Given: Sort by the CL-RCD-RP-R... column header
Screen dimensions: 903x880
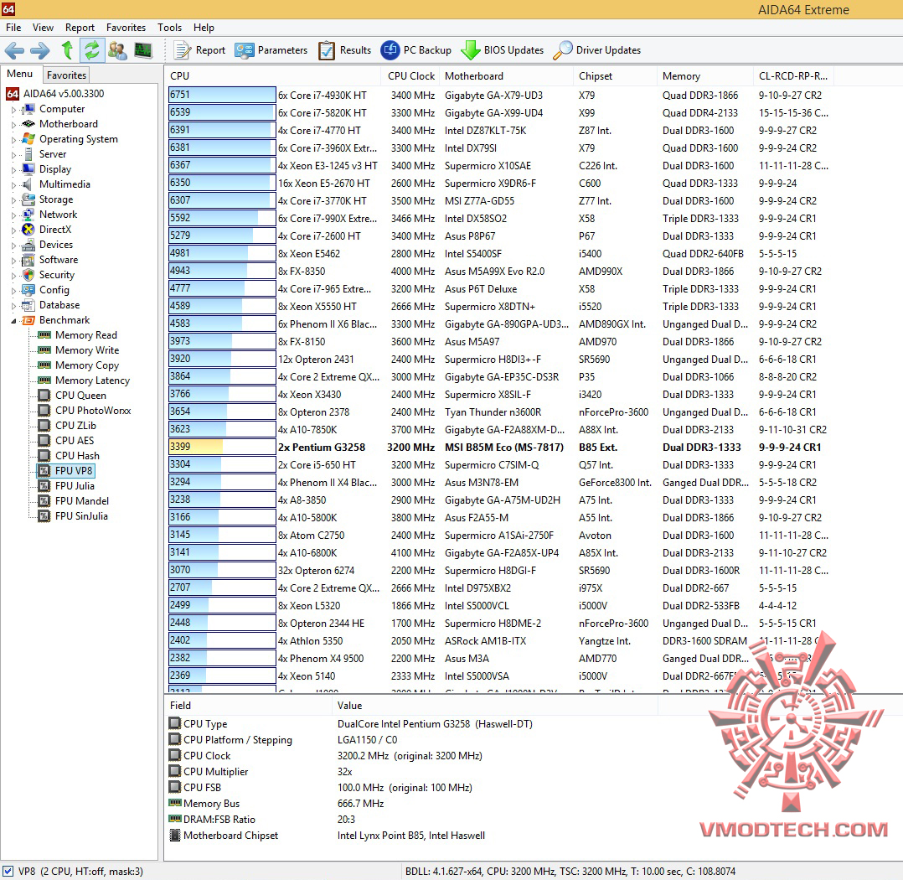Looking at the screenshot, I should (793, 76).
